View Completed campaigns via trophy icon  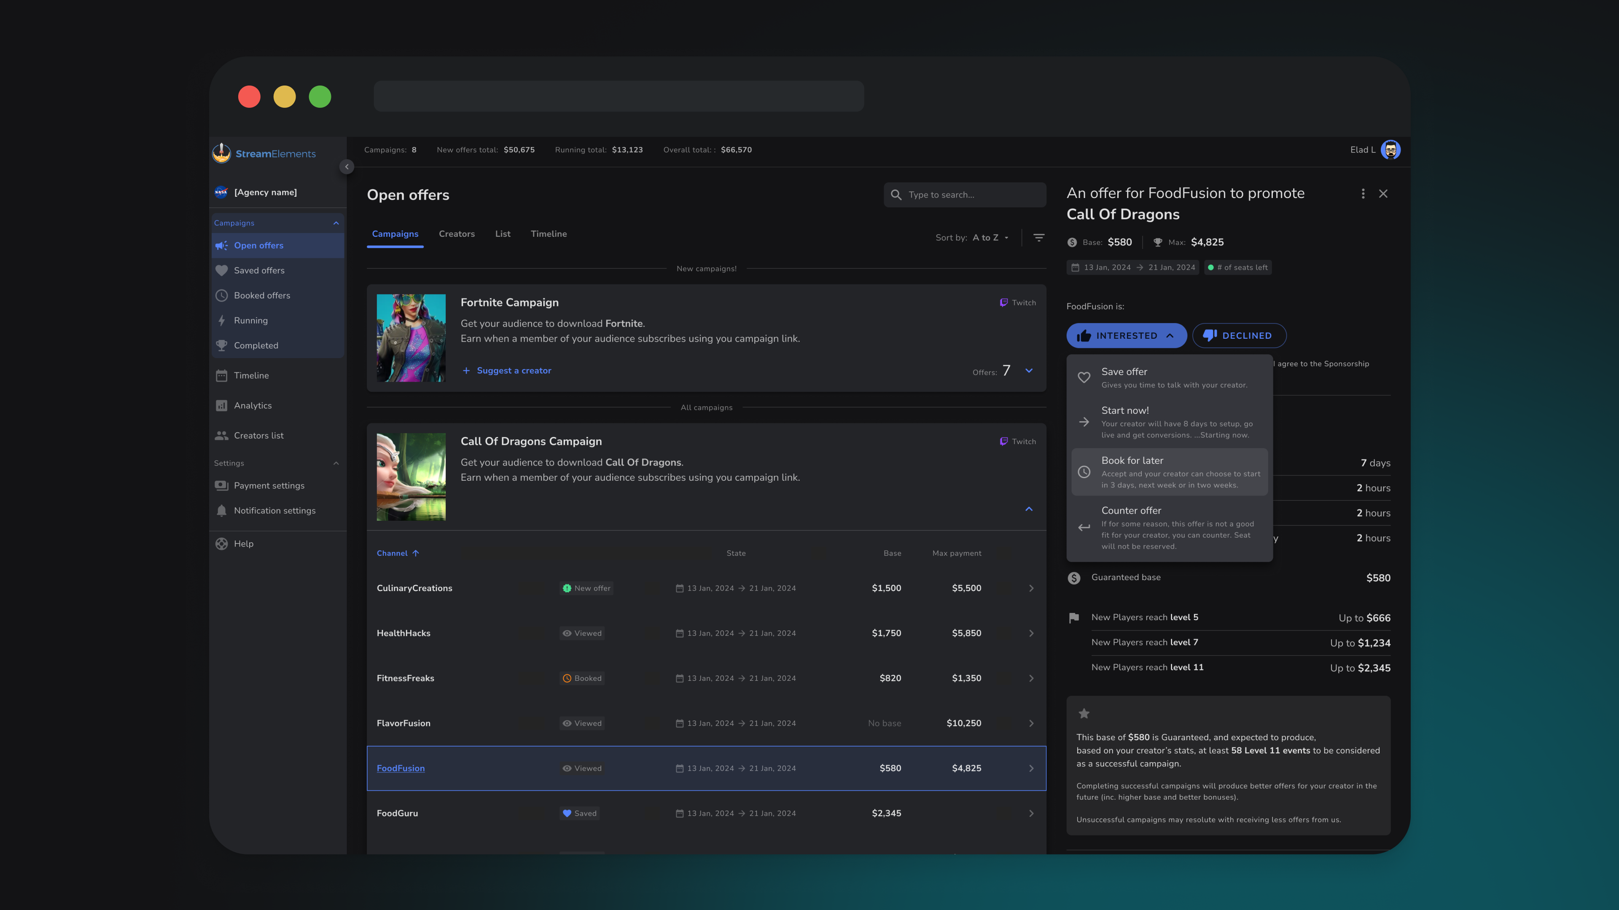click(255, 345)
